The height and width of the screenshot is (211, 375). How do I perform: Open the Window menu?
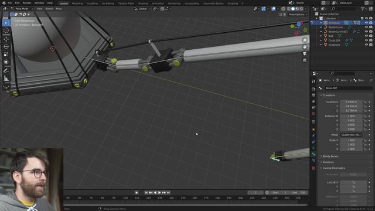click(x=39, y=3)
